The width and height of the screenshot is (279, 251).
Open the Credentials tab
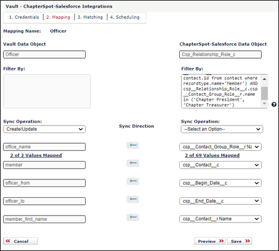point(24,17)
